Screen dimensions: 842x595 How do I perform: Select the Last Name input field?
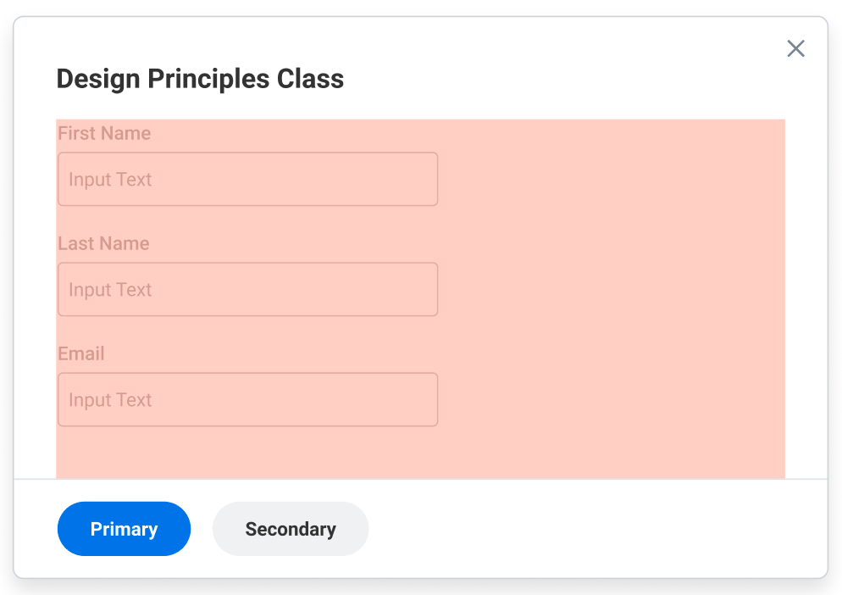pos(247,290)
